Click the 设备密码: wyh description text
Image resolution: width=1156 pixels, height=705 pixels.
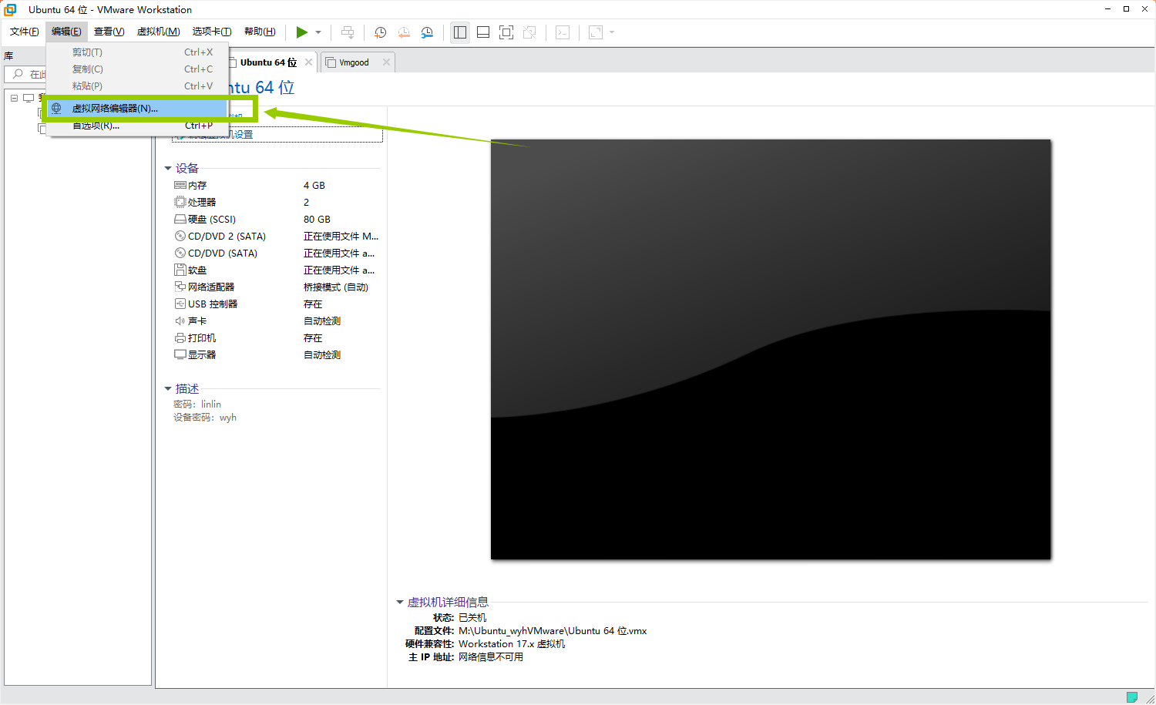click(205, 418)
